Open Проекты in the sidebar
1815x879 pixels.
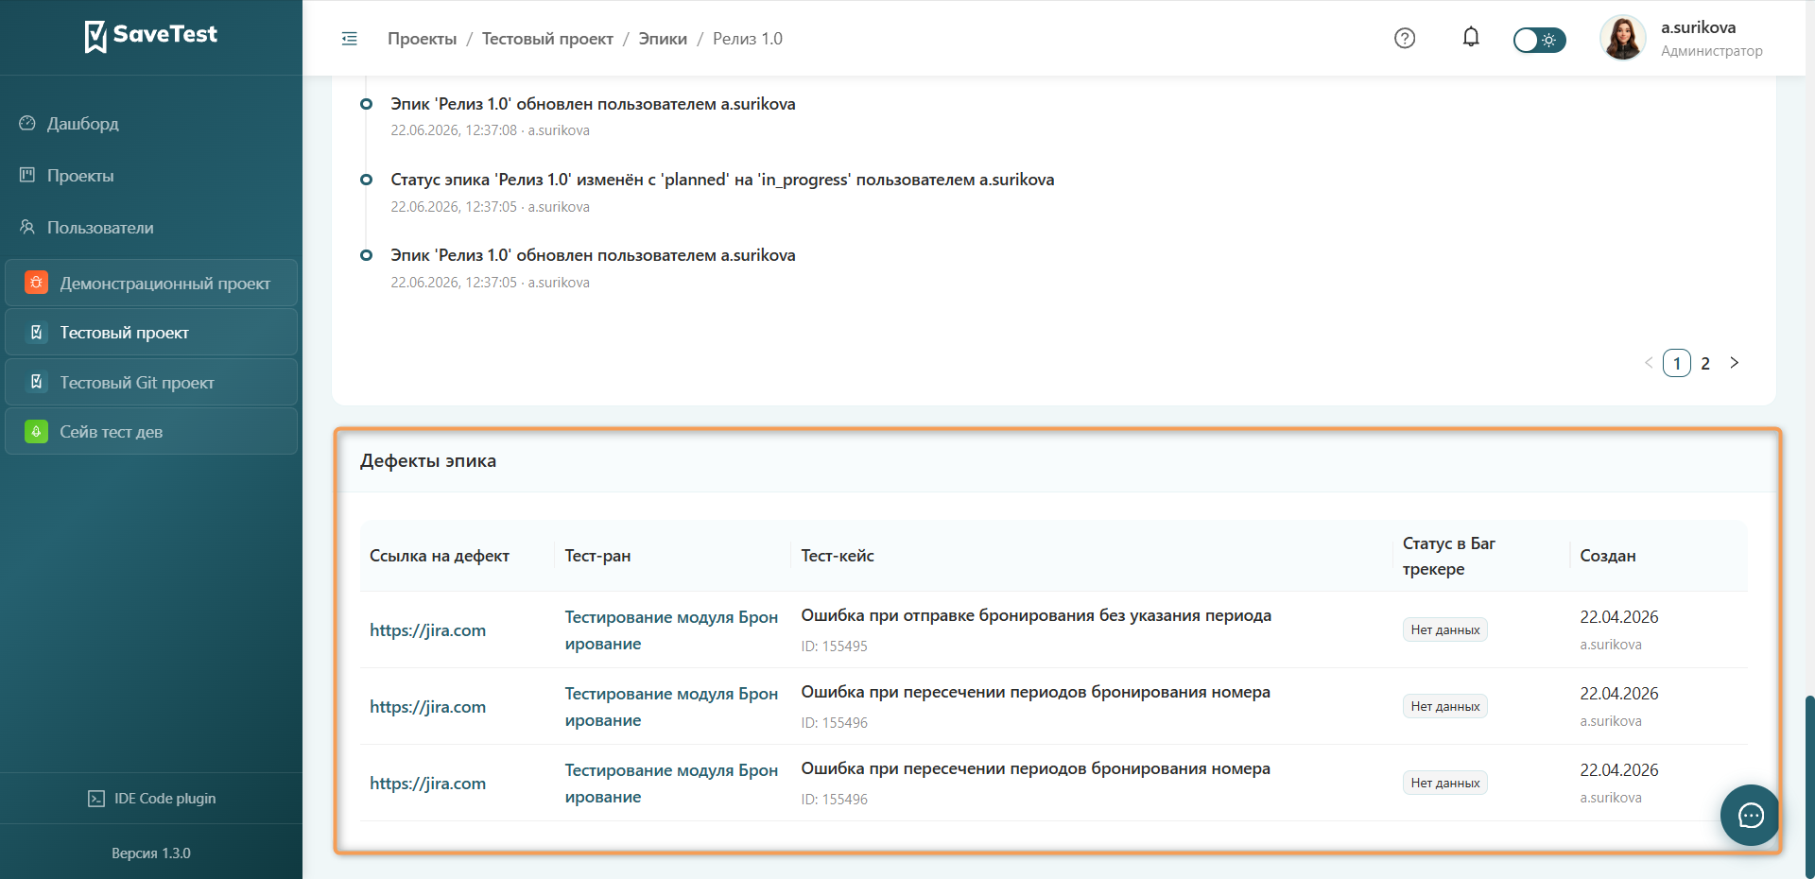[x=80, y=176]
